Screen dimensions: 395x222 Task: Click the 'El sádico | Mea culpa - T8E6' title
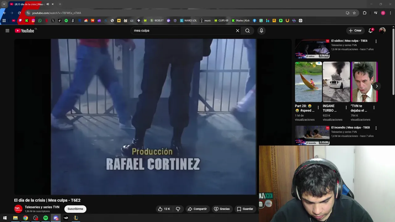tap(349, 41)
